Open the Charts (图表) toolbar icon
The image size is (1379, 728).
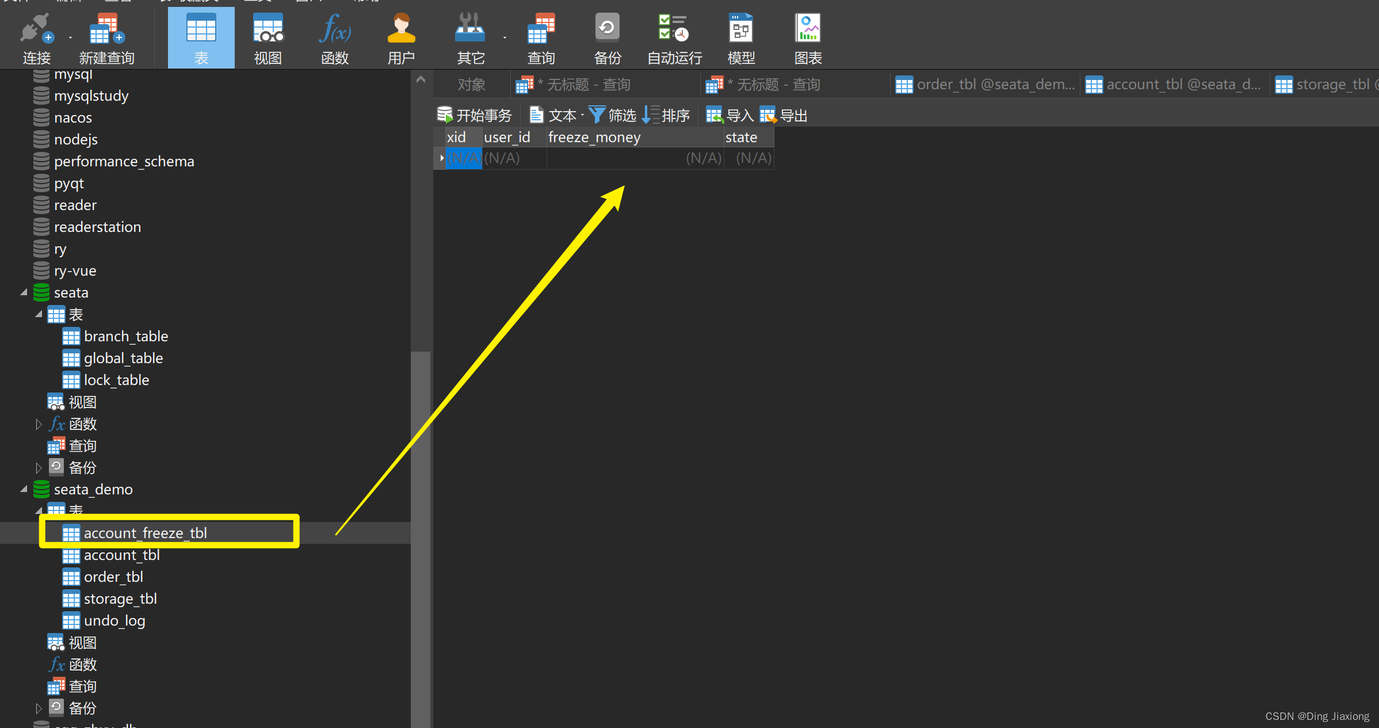(x=808, y=39)
